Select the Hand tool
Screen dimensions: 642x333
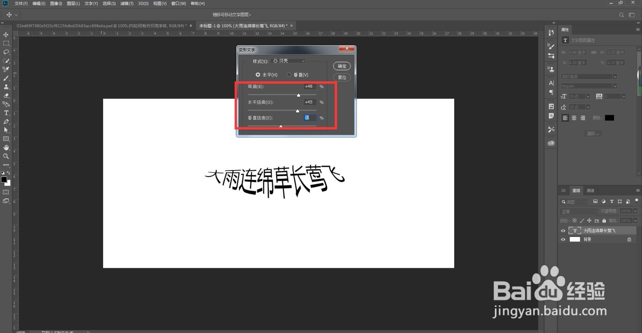point(6,148)
